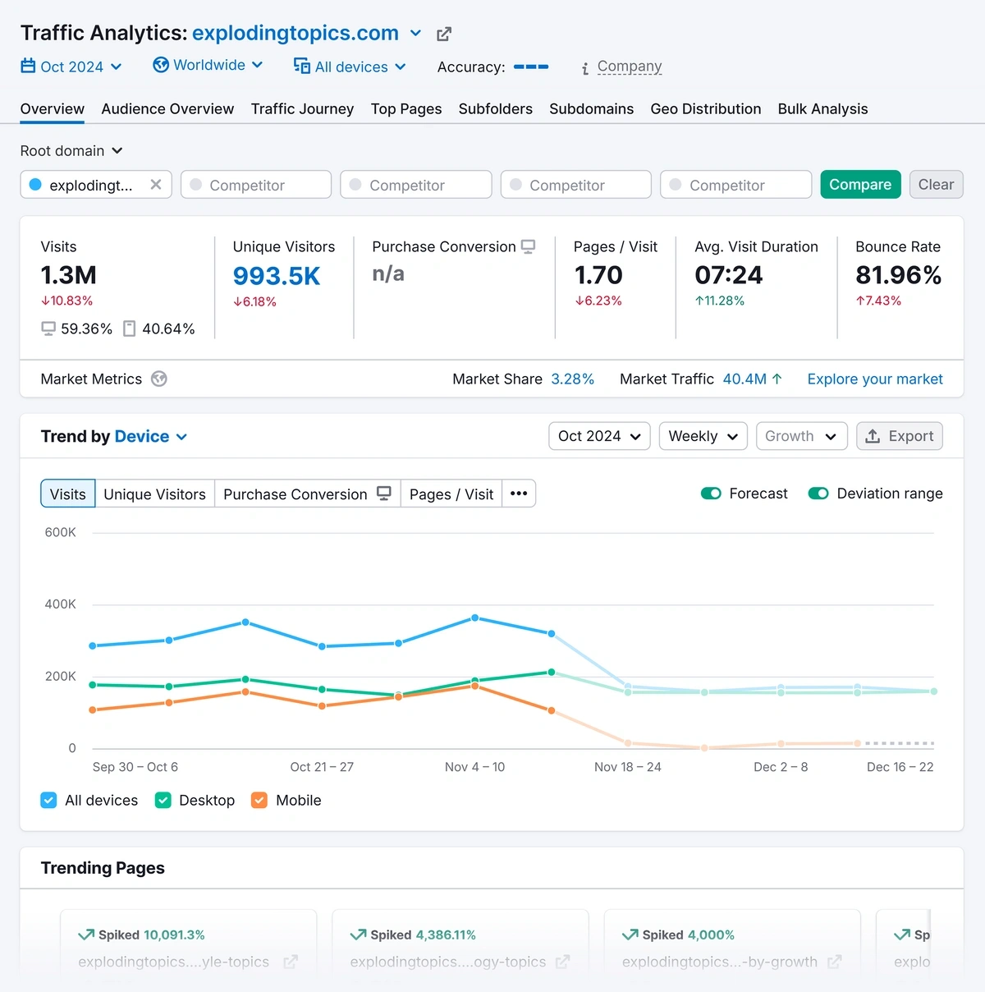Open the Growth dropdown
This screenshot has width=985, height=992.
point(800,436)
